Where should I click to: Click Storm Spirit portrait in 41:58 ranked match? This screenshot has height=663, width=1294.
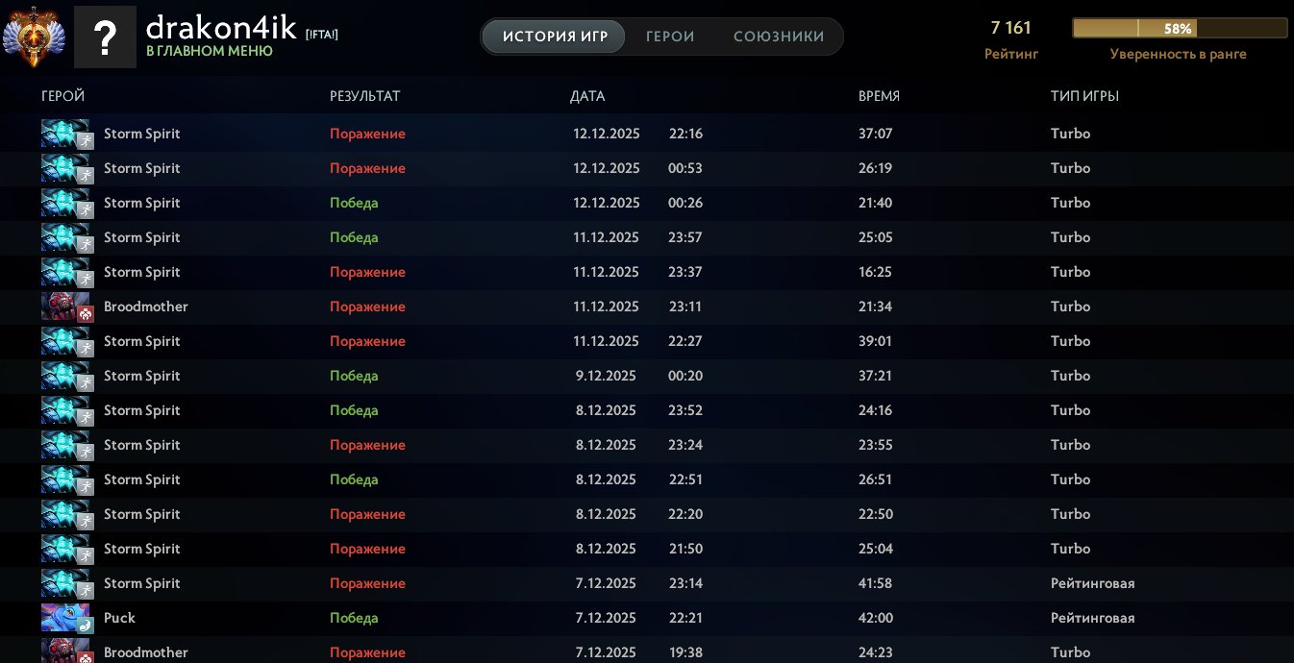66,583
